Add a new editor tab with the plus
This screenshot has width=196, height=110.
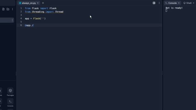point(43,3)
